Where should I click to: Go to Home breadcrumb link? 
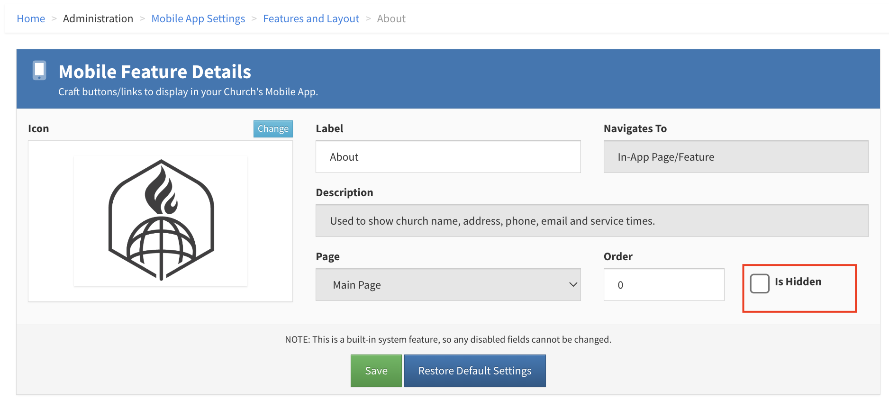[31, 18]
